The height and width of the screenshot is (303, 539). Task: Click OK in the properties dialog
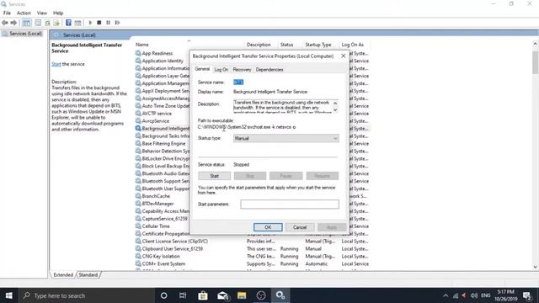tap(268, 227)
